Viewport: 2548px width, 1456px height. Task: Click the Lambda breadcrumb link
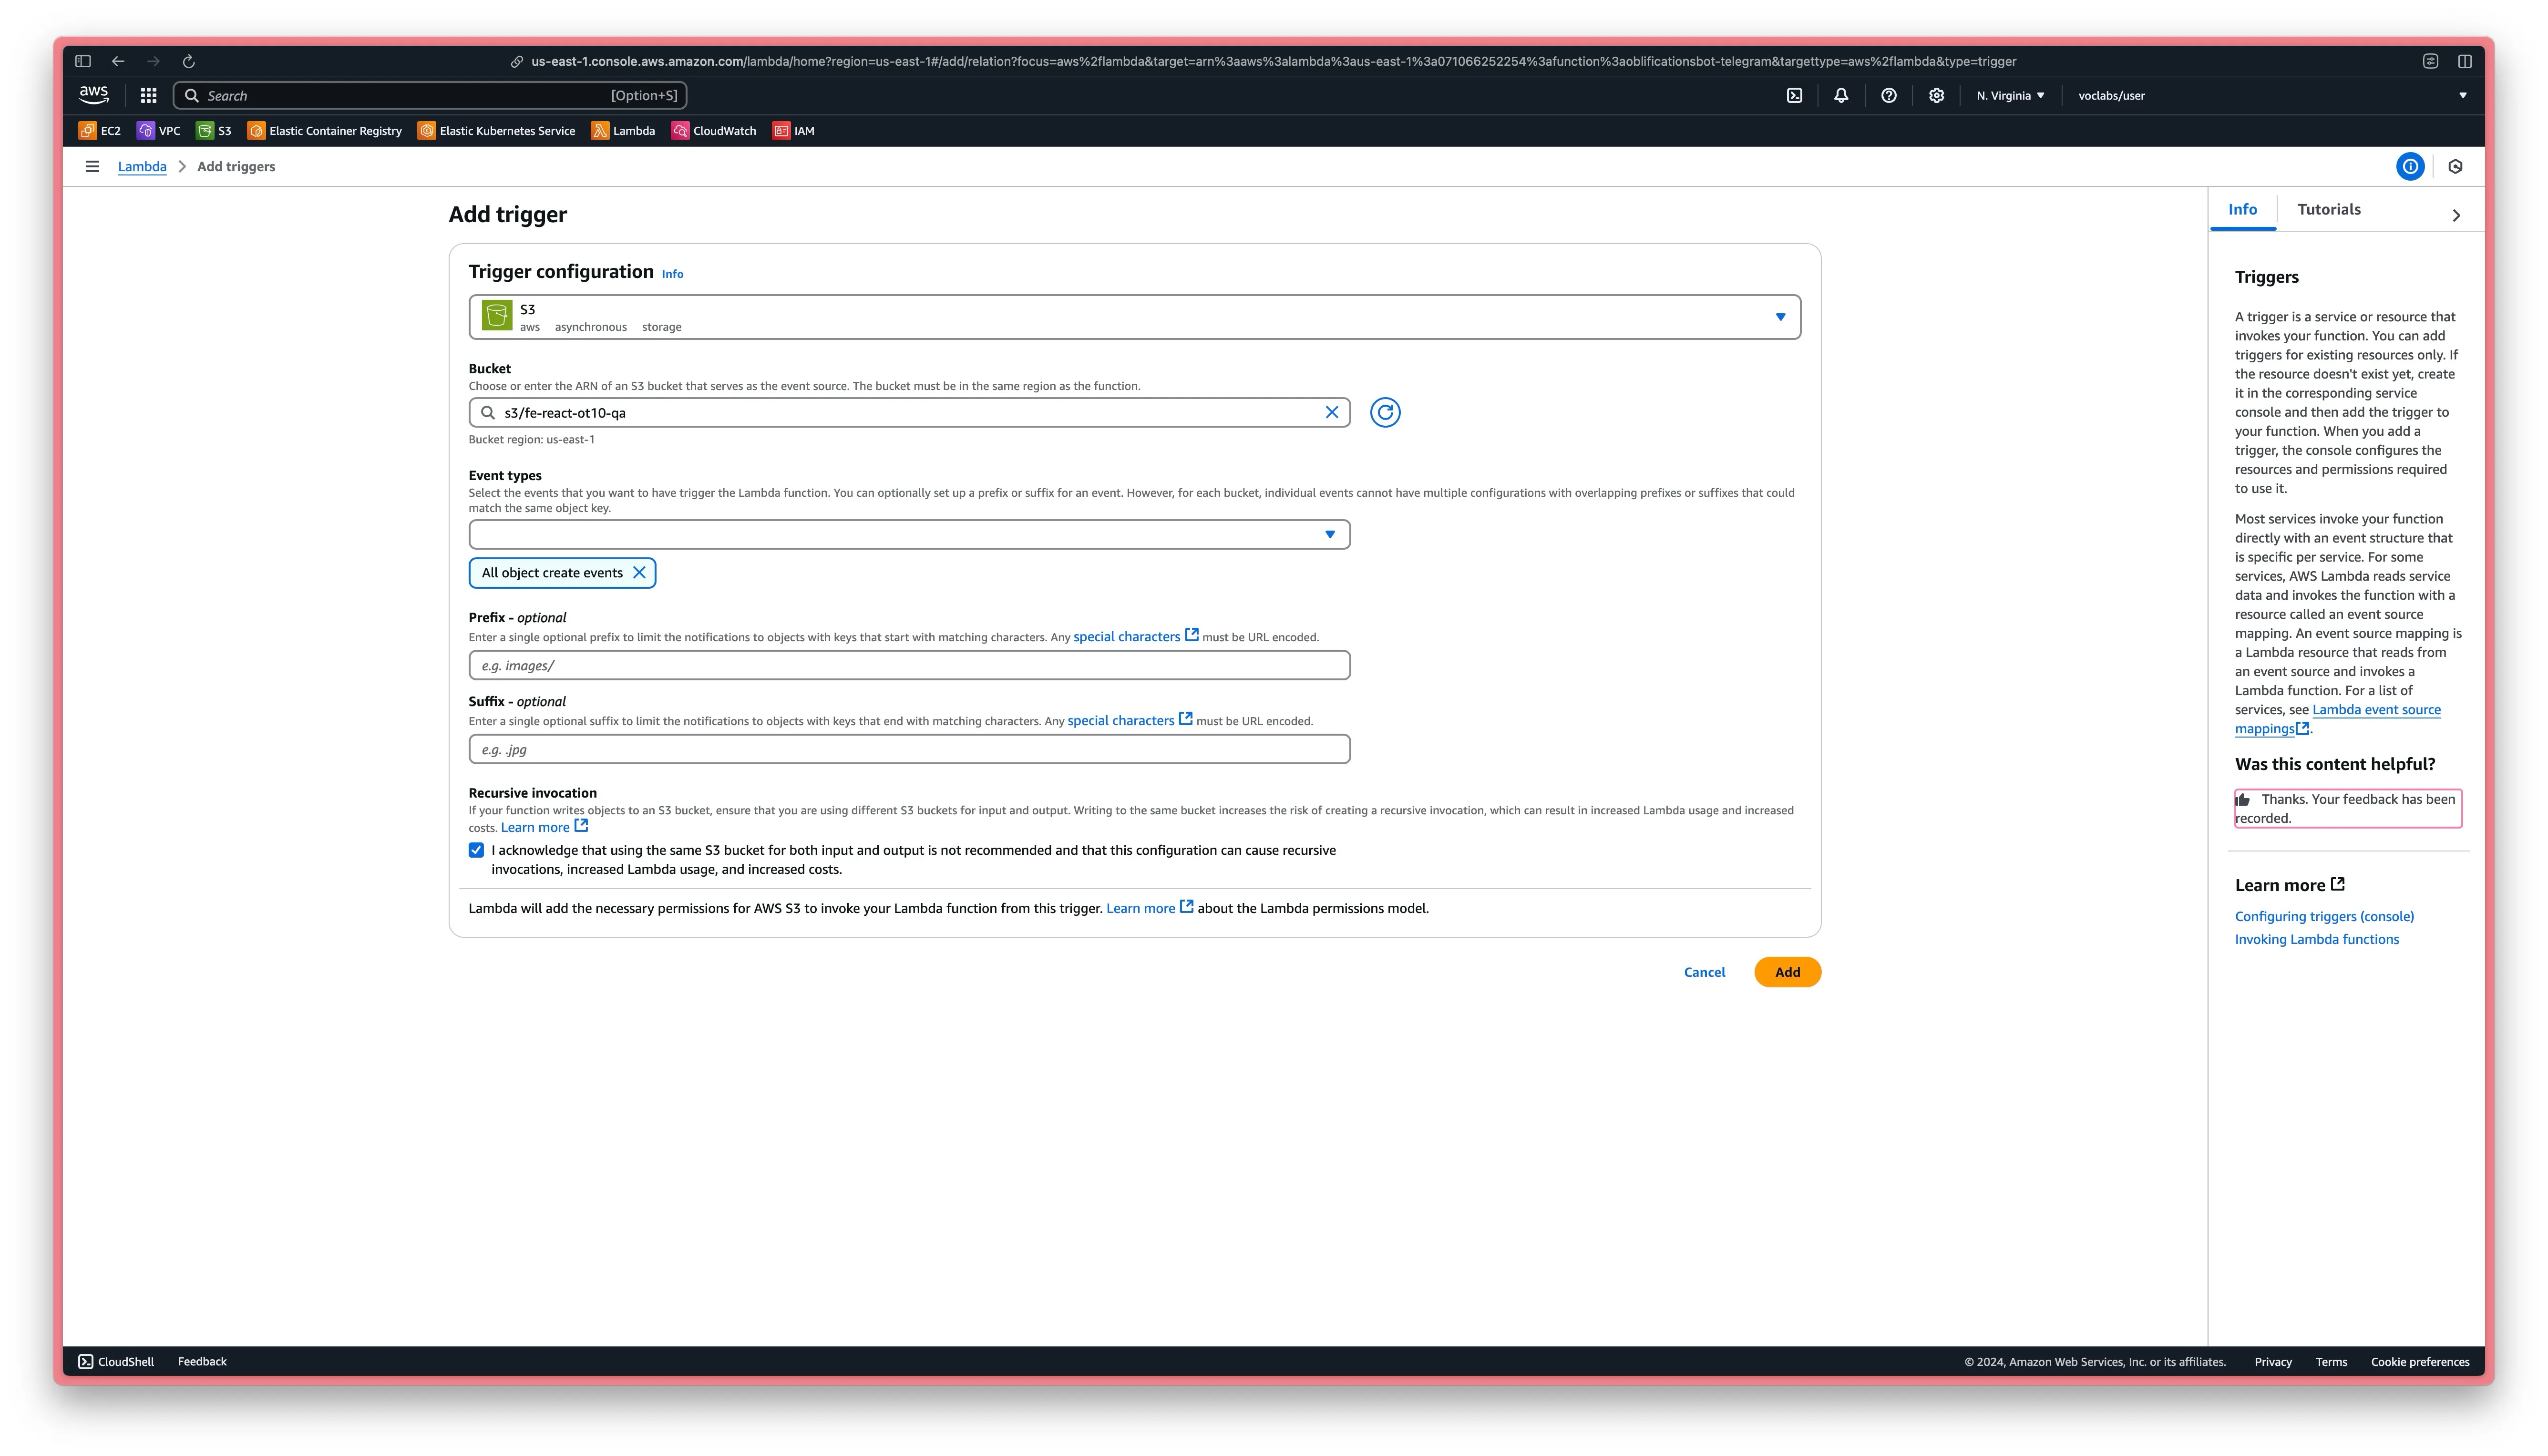142,167
